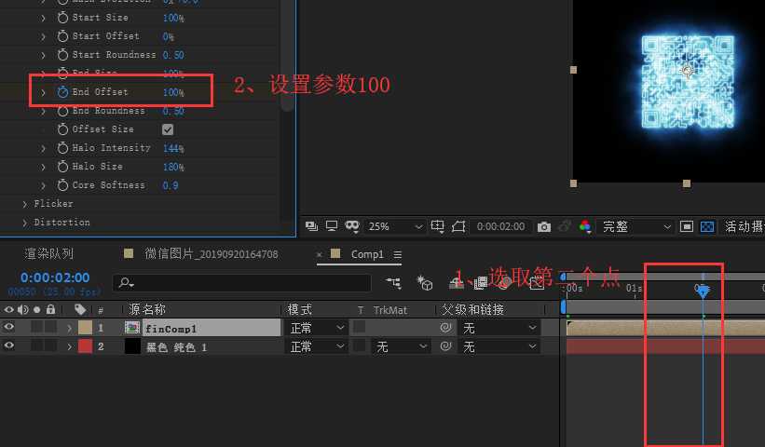Expand the Halo Intensity property

43,148
